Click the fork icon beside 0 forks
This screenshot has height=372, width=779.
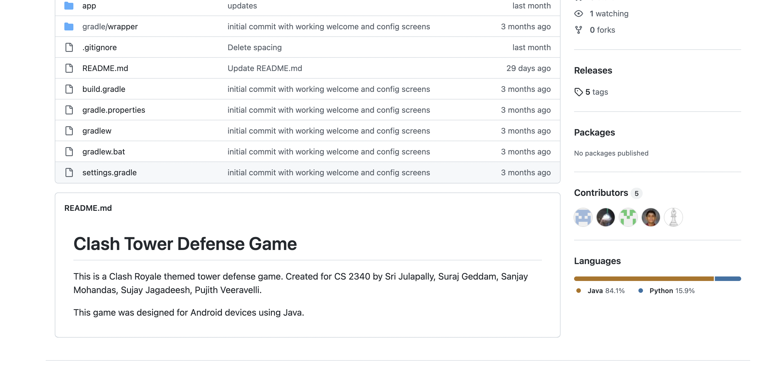[578, 30]
